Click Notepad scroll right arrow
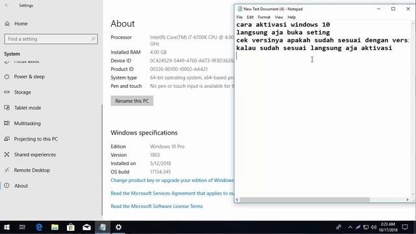The width and height of the screenshot is (416, 234). click(x=408, y=200)
